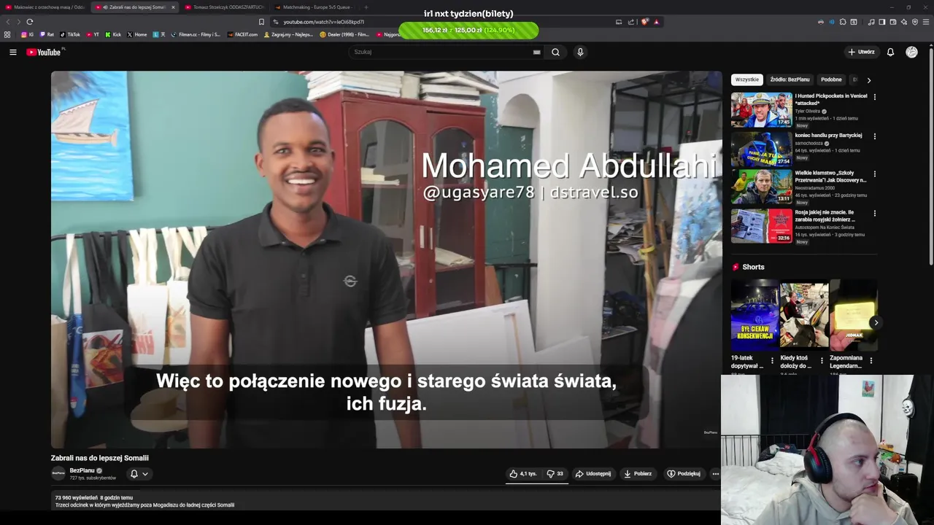The height and width of the screenshot is (525, 934).
Task: Open options menu for '19-latek dopytywał' short
Action: click(772, 361)
